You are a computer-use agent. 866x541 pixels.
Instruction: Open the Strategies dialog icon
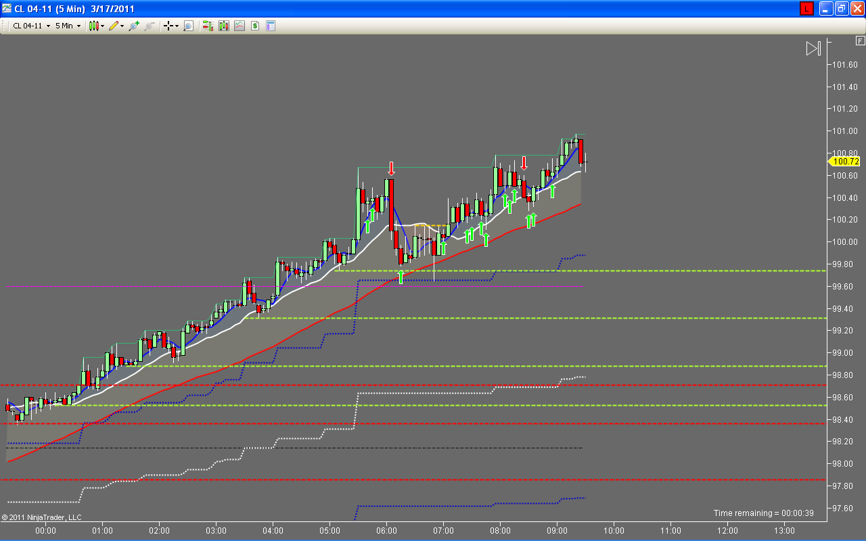(255, 26)
